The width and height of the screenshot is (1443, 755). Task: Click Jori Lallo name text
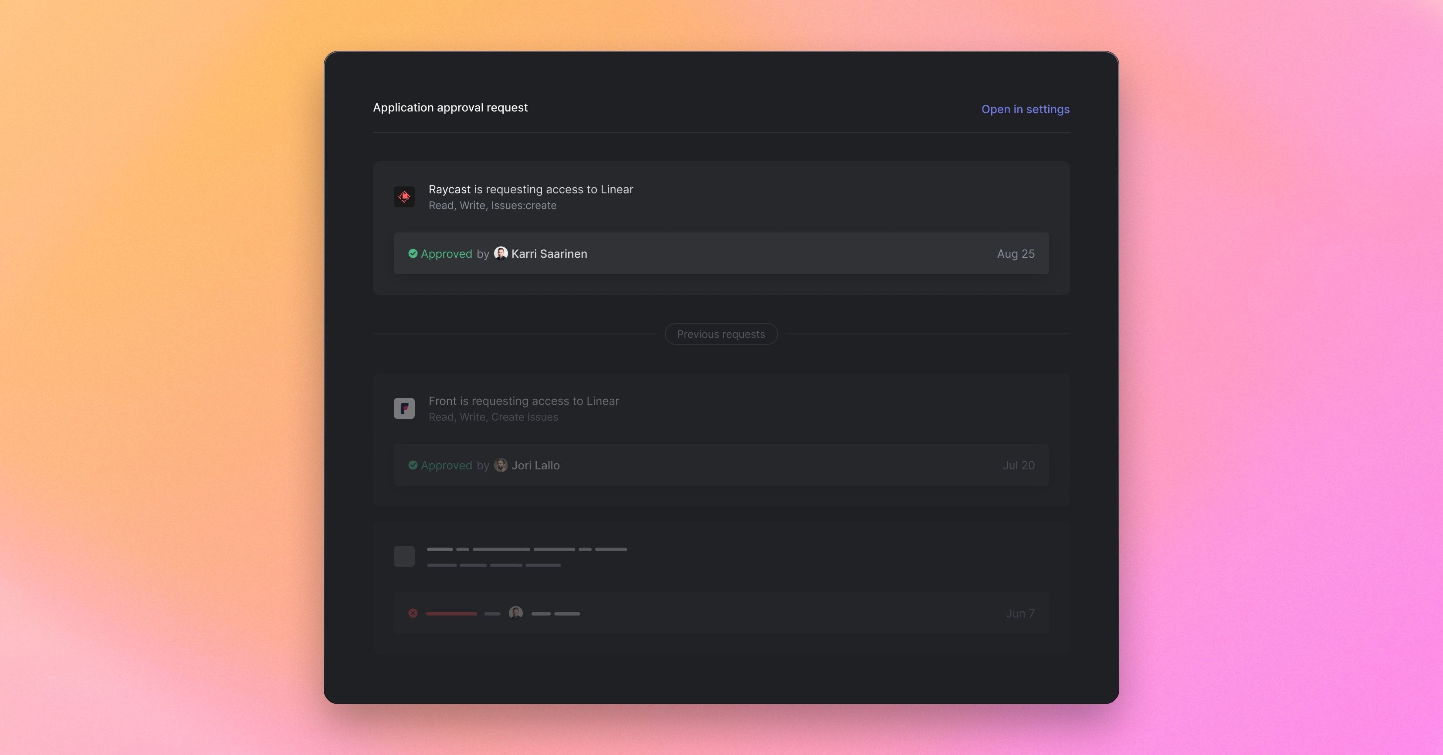535,465
